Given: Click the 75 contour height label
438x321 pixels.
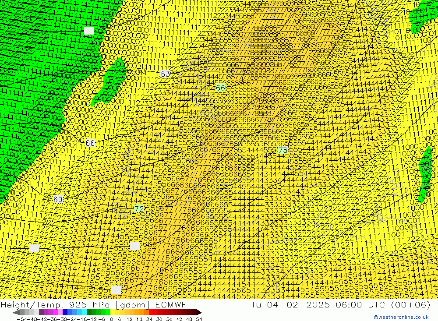Looking at the screenshot, I should click(x=283, y=150).
